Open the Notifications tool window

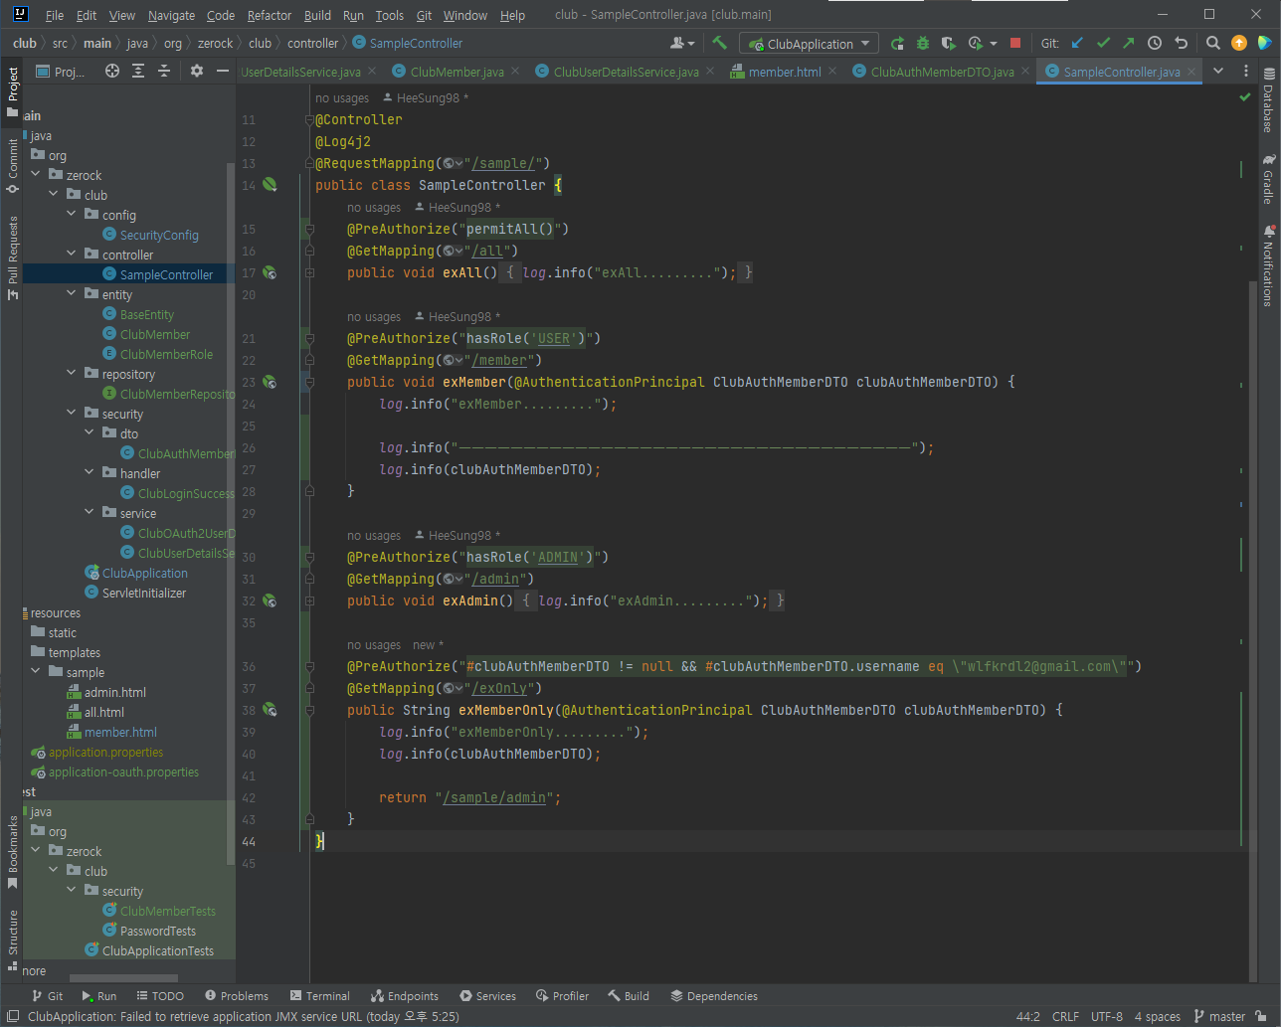click(x=1268, y=265)
